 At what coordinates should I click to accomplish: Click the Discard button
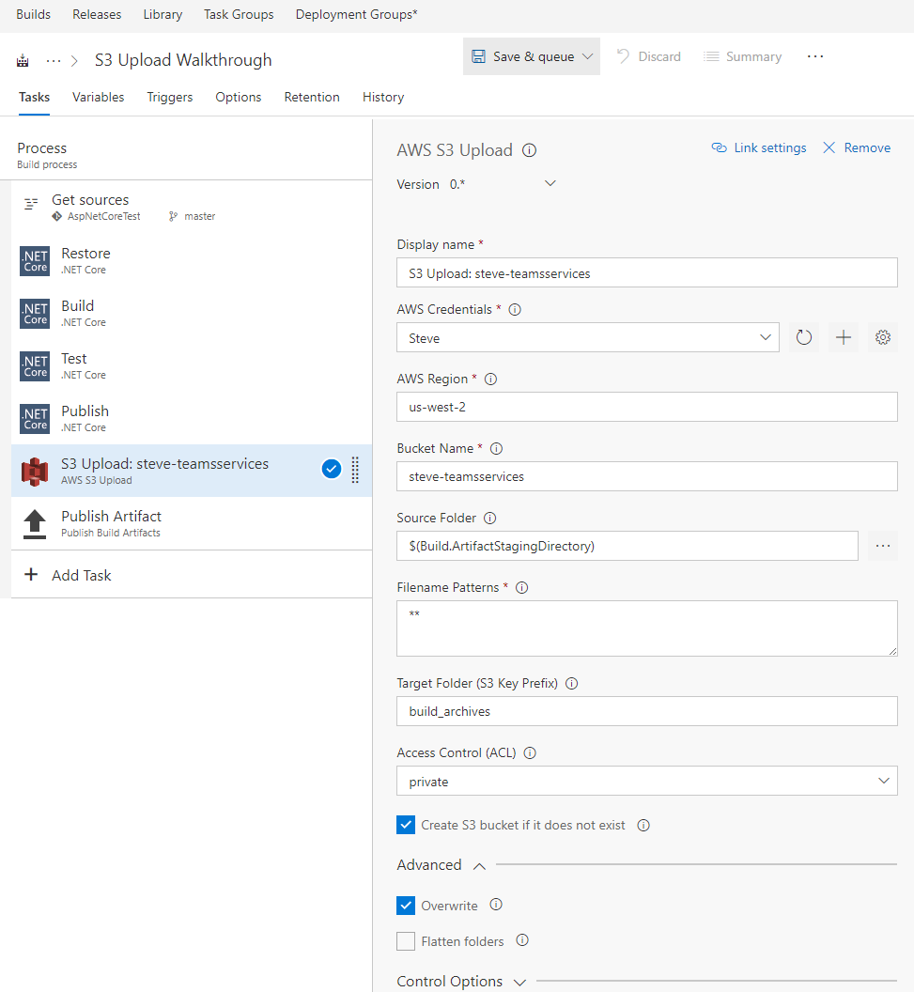[648, 56]
